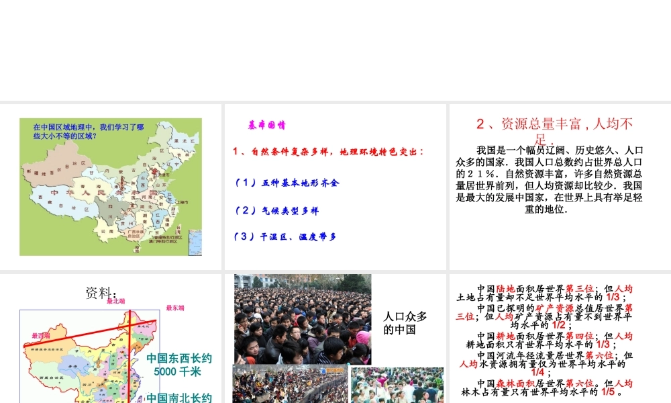
Task: Click the line （3）干湿区、温度带多
Action: pyautogui.click(x=285, y=236)
